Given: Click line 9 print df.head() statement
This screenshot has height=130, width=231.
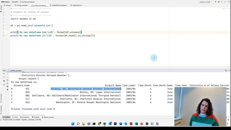Looking at the screenshot, I should [53, 36].
